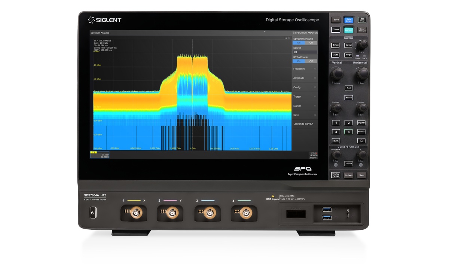Expand the Frequency submenu

305,69
